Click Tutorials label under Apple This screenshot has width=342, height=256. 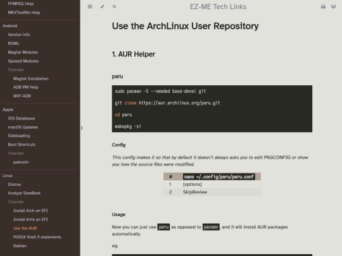pyautogui.click(x=16, y=154)
